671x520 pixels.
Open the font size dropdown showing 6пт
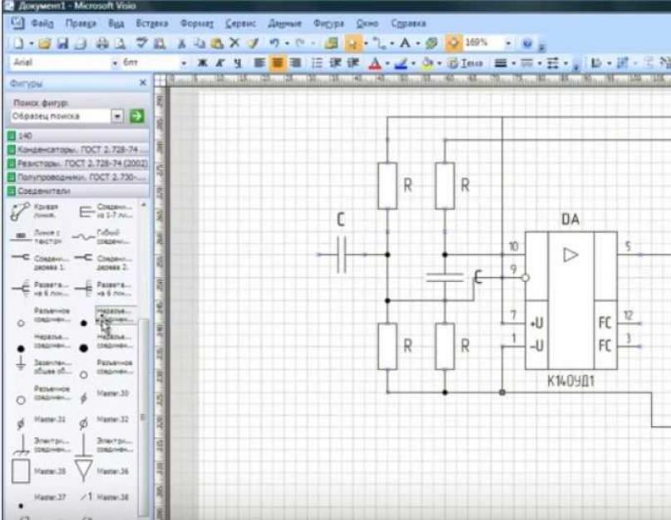[x=184, y=63]
